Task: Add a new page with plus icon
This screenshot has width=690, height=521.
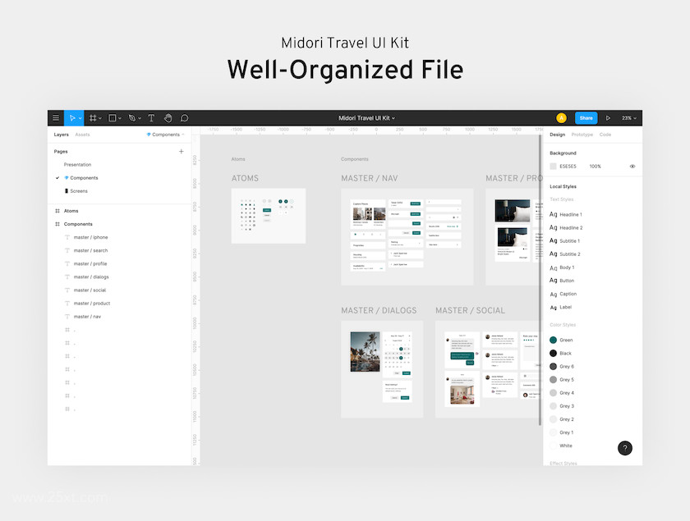Action: (181, 151)
